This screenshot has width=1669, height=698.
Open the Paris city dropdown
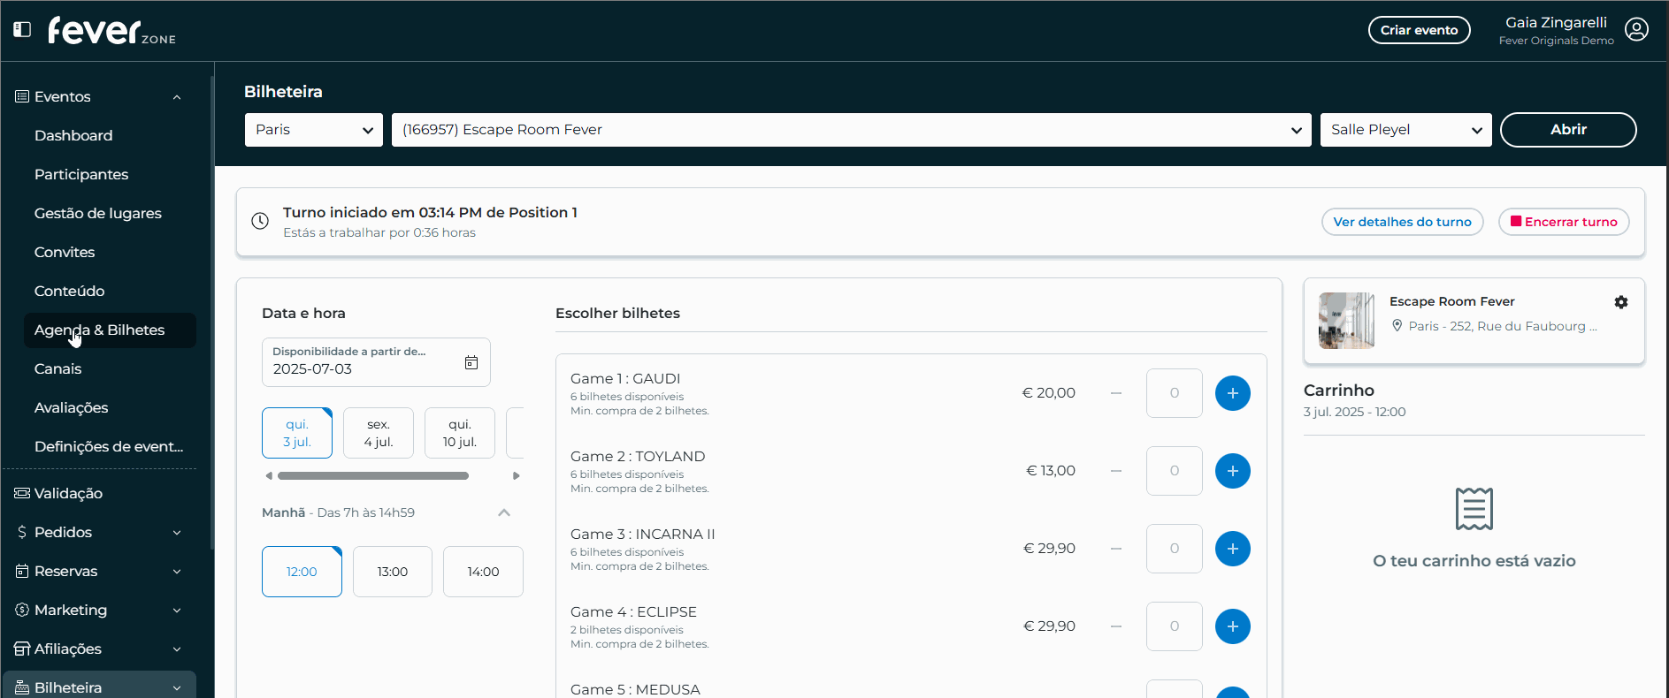point(314,130)
